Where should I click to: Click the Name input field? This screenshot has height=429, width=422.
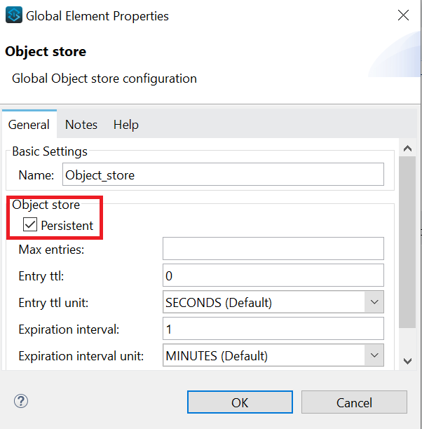(223, 175)
